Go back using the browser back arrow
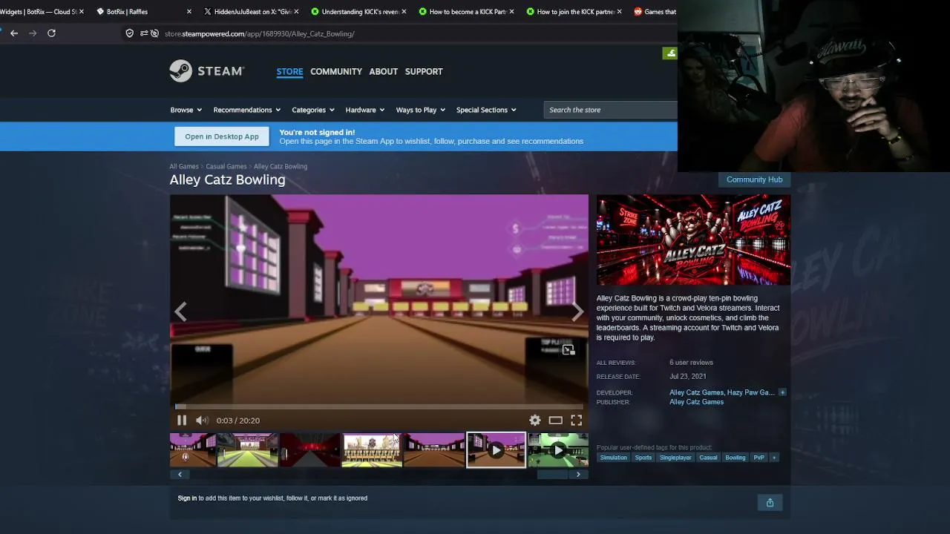Screen dimensions: 950x534 [14, 33]
